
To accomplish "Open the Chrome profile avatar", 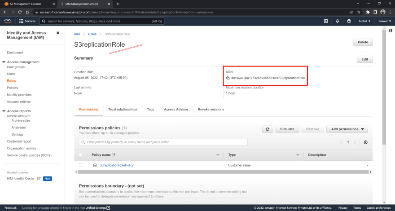I will pos(382,12).
